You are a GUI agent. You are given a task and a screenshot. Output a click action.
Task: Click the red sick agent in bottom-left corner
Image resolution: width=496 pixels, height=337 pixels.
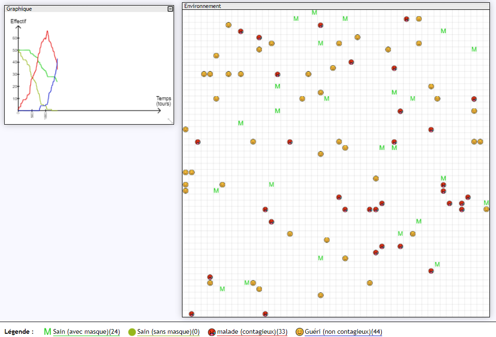coord(191,314)
